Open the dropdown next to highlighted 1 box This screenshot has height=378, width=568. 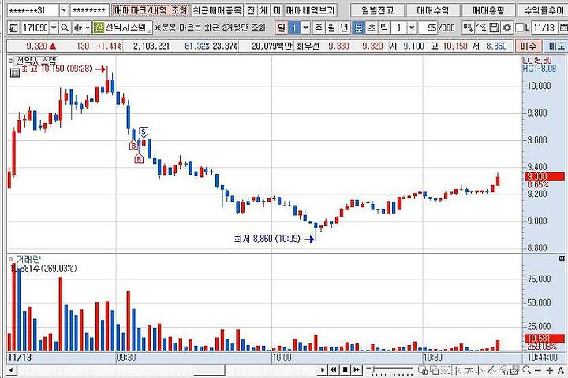tap(306, 28)
